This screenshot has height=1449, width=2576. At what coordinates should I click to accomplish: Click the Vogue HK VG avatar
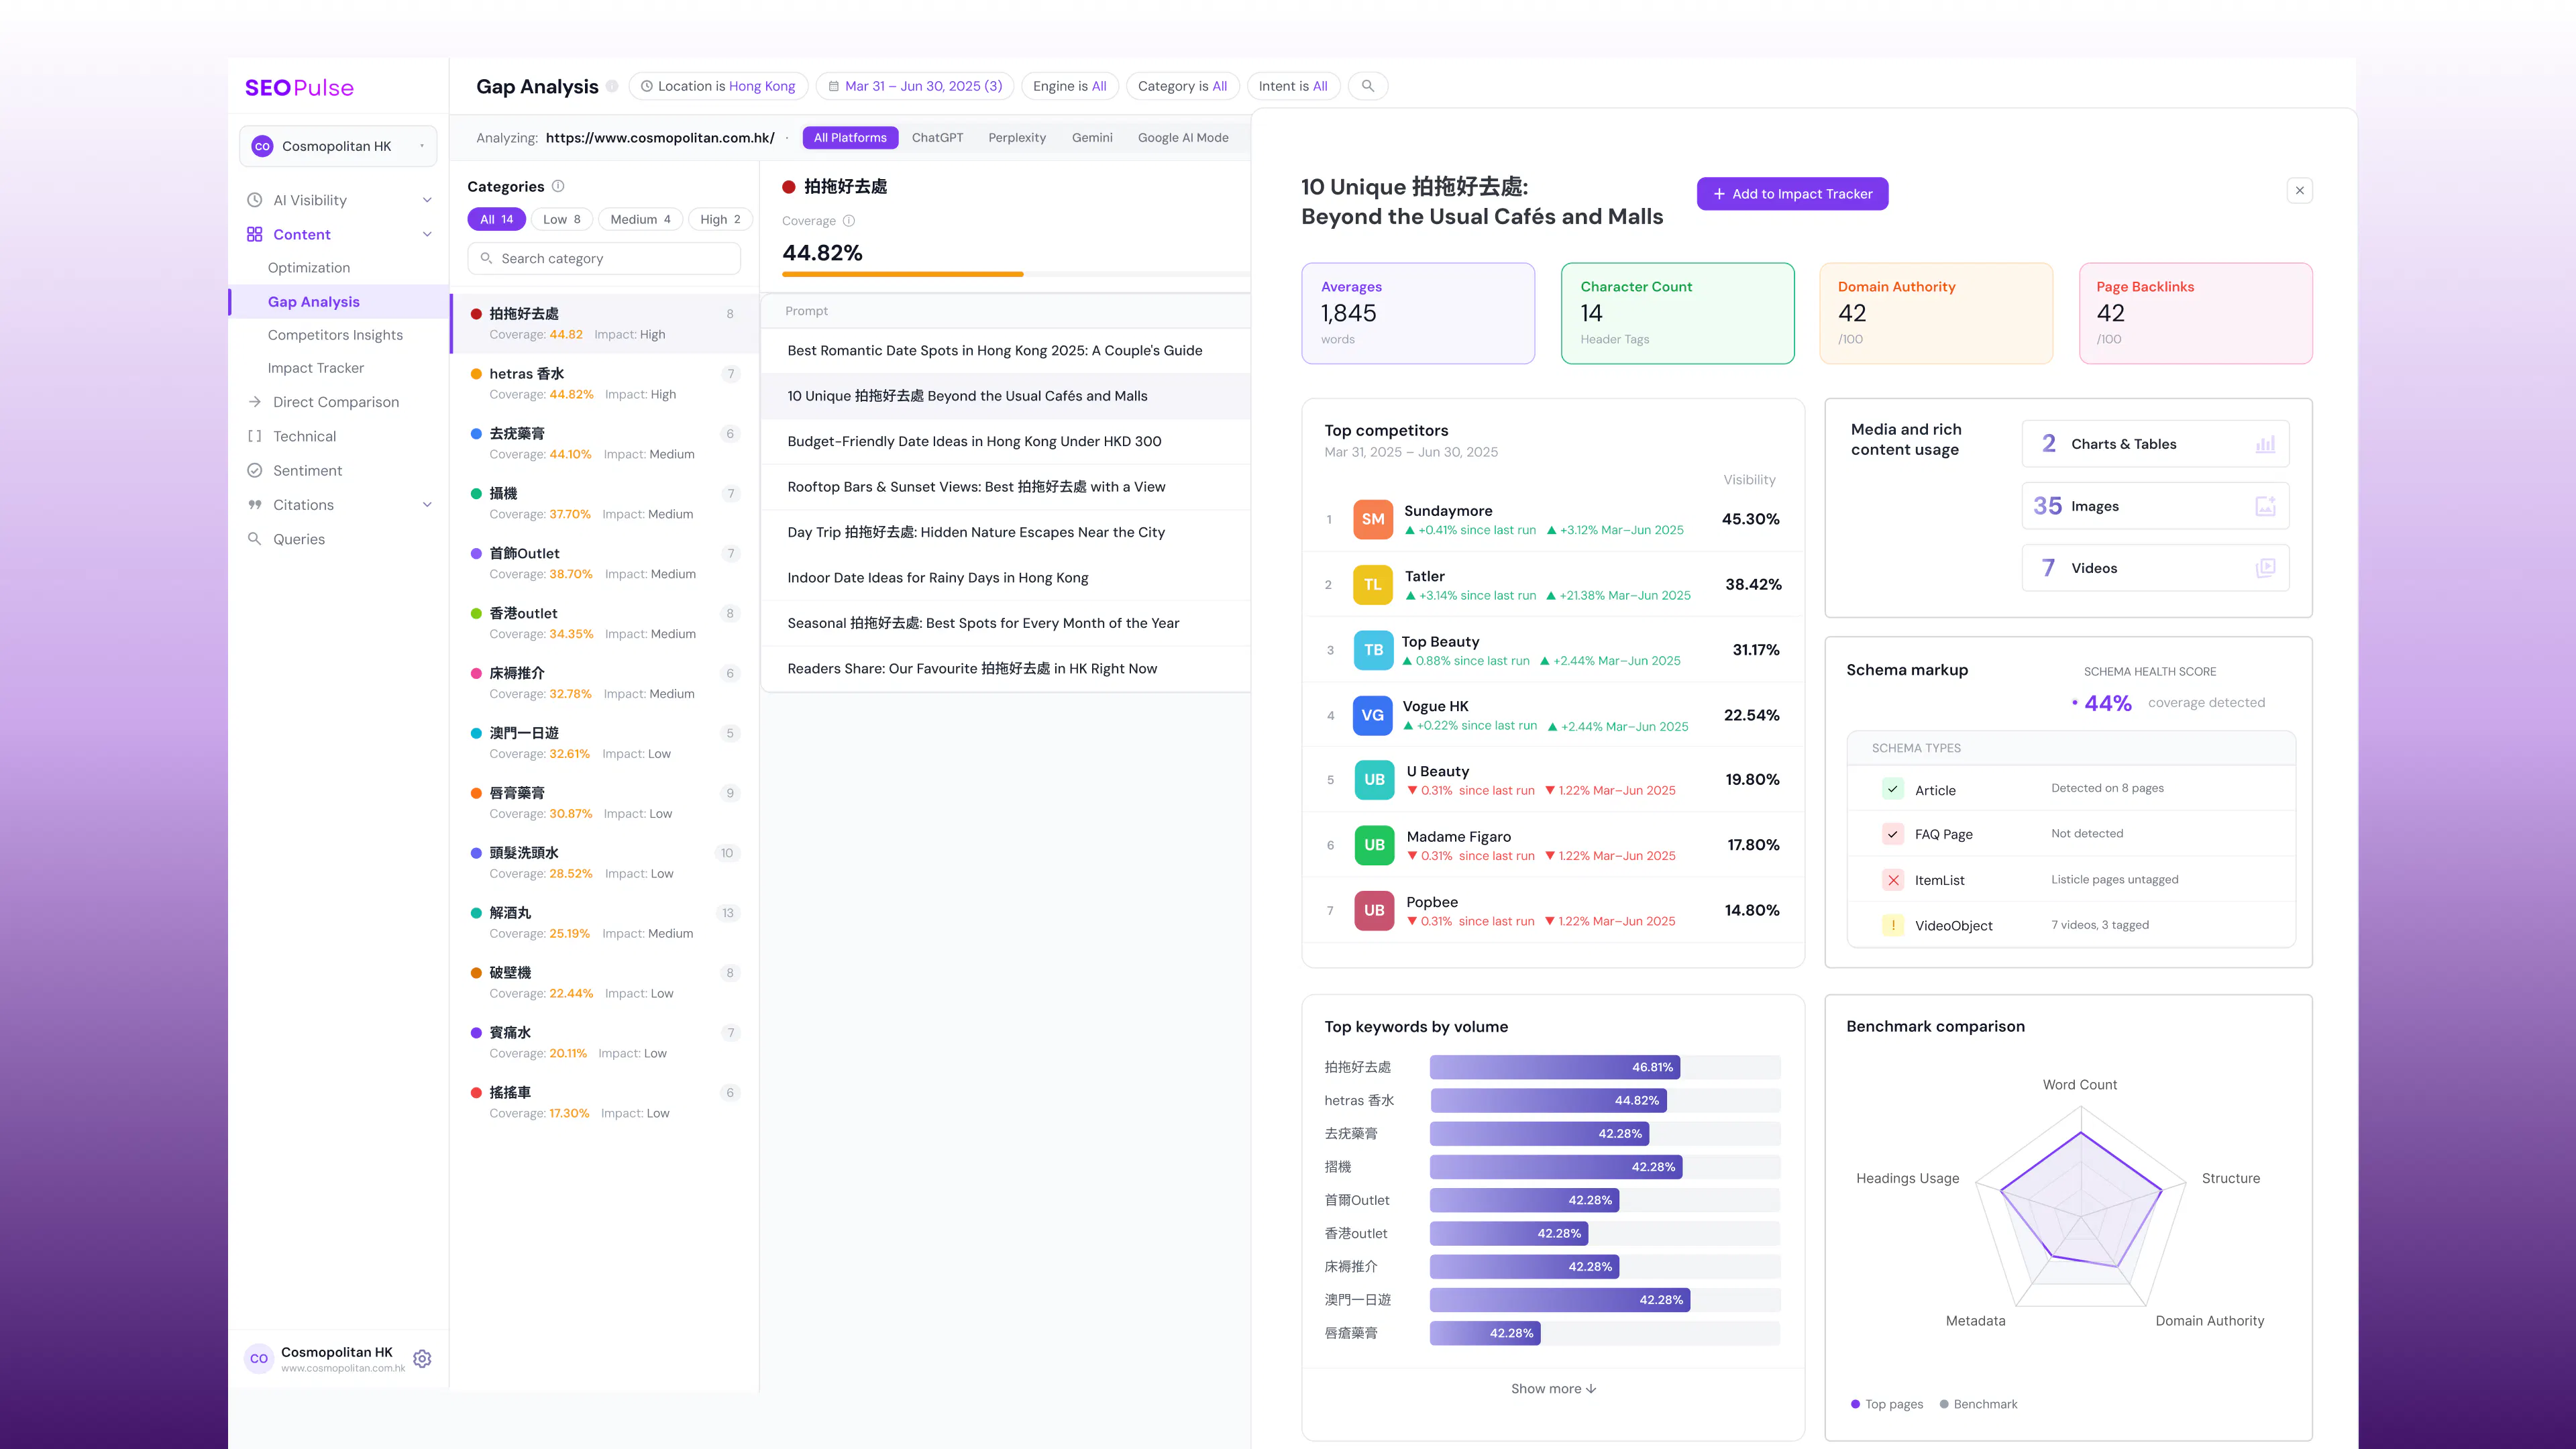tap(1373, 715)
